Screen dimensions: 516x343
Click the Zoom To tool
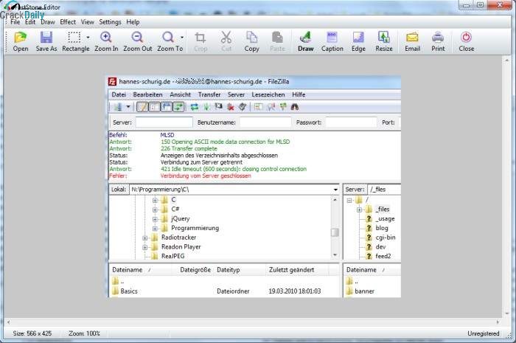pos(168,41)
